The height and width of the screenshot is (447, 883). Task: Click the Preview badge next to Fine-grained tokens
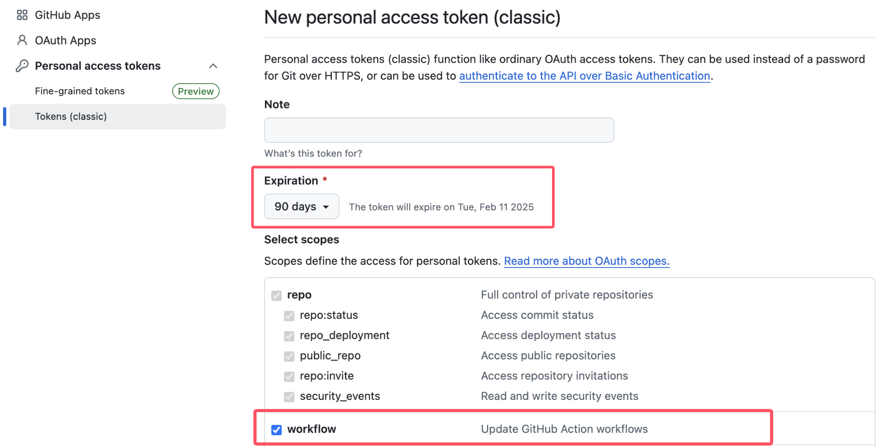click(195, 91)
